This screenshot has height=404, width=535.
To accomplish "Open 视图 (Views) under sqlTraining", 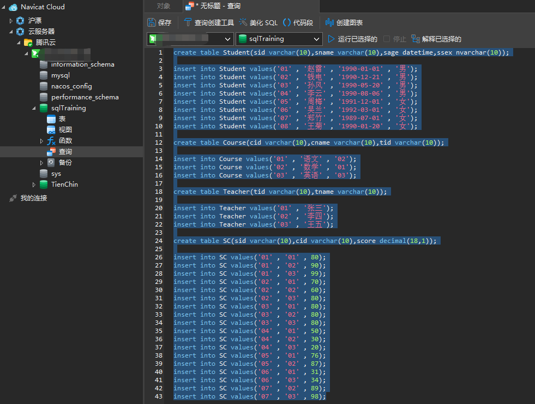I will pos(65,130).
